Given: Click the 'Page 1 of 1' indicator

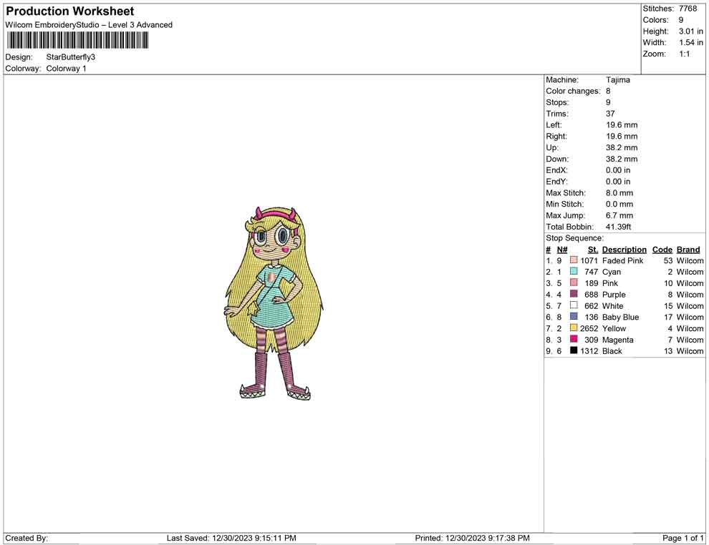Looking at the screenshot, I should point(683,538).
